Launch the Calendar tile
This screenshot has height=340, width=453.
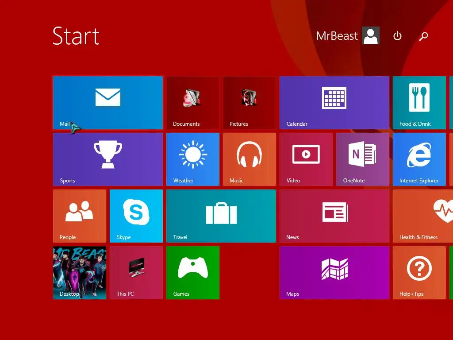point(334,103)
